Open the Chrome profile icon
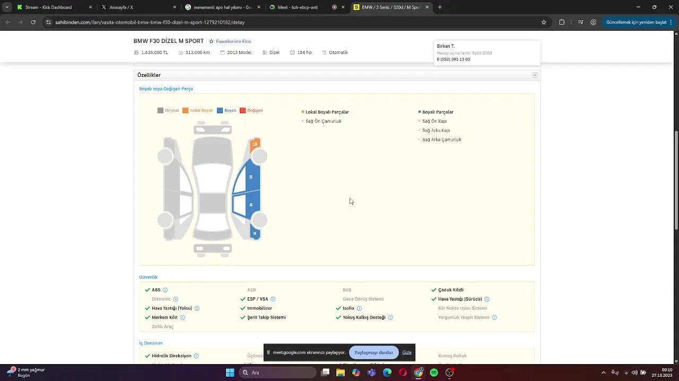 tap(593, 22)
